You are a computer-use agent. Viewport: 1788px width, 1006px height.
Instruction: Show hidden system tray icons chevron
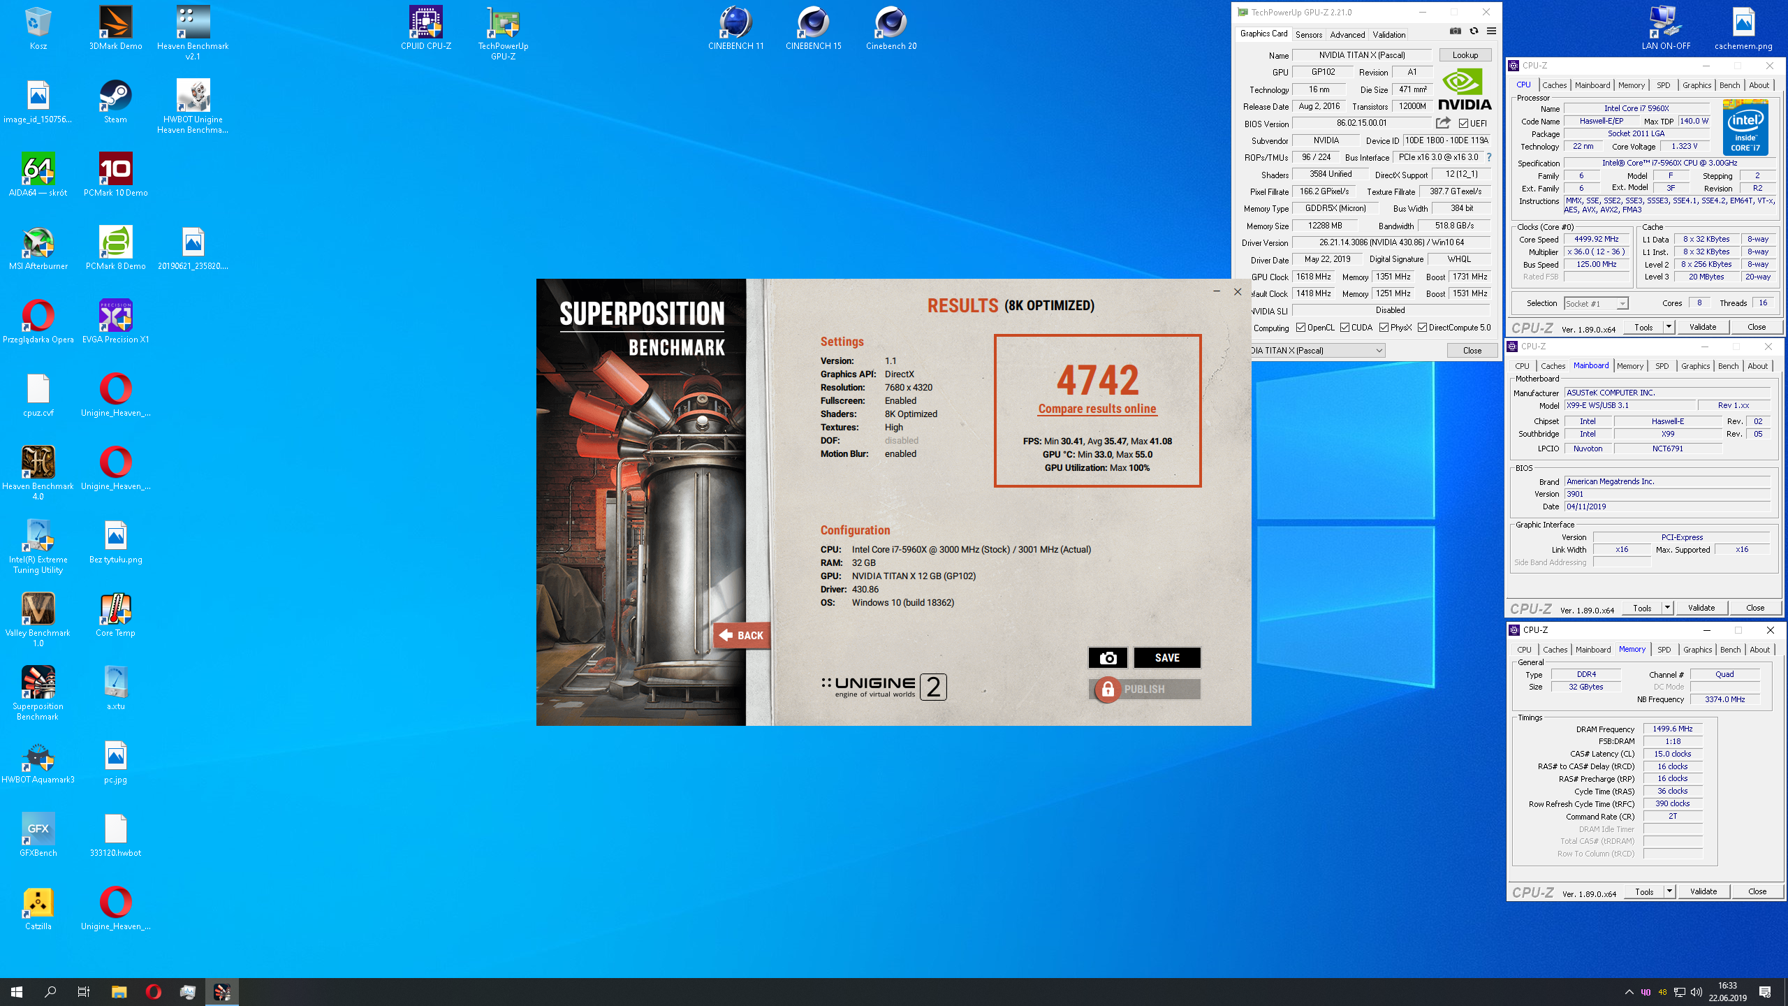(x=1629, y=992)
